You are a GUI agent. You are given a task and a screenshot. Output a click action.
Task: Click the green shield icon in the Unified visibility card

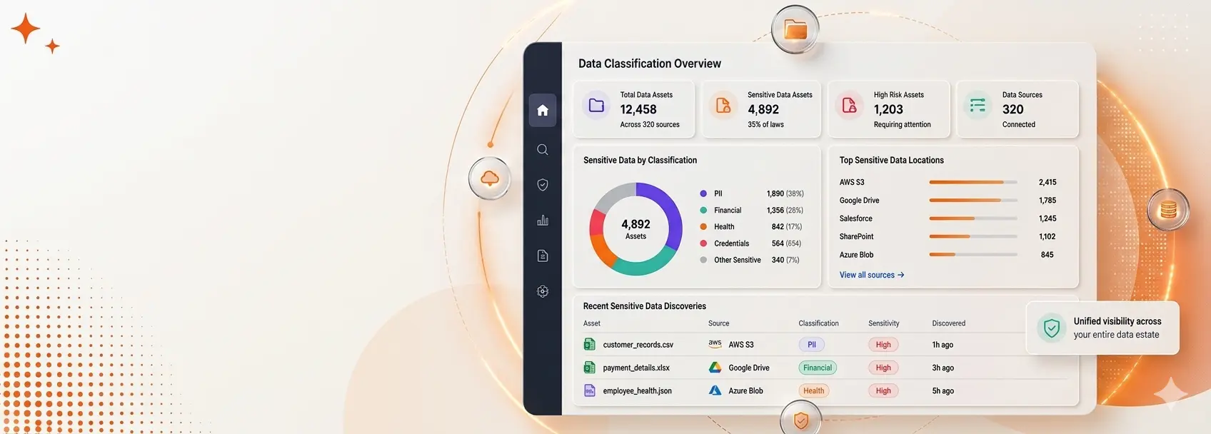click(x=1051, y=328)
